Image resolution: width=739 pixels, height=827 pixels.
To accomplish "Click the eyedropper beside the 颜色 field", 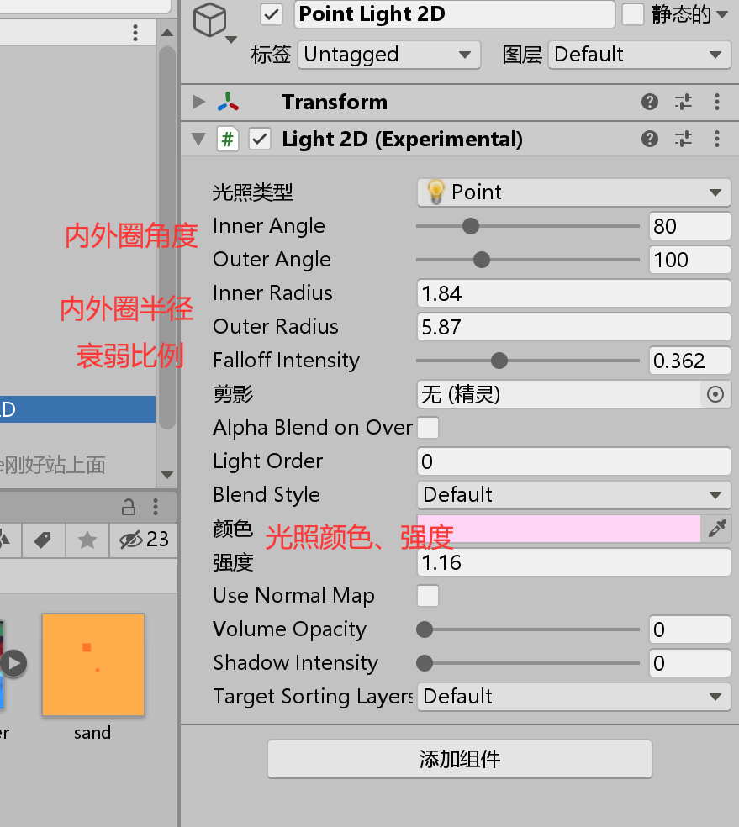I will click(718, 529).
